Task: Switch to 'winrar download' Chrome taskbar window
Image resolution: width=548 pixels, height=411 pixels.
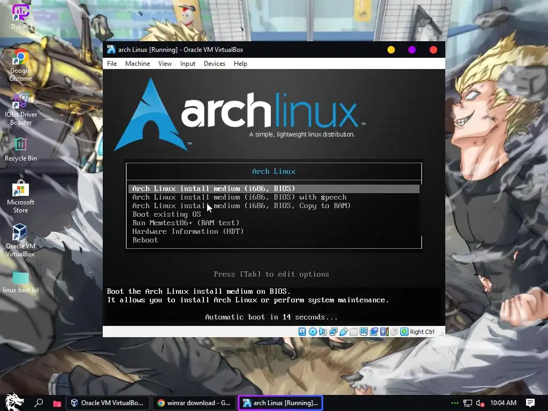Action: 194,403
